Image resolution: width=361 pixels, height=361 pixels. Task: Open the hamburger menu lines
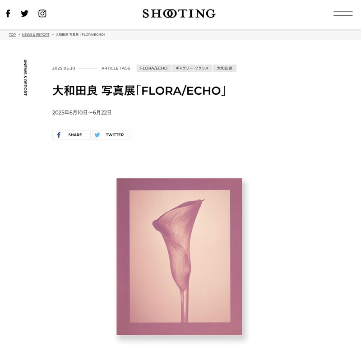pos(343,14)
